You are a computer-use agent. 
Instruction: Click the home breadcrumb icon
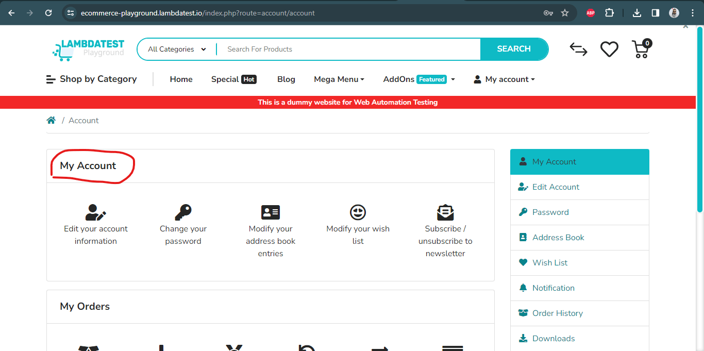tap(51, 121)
